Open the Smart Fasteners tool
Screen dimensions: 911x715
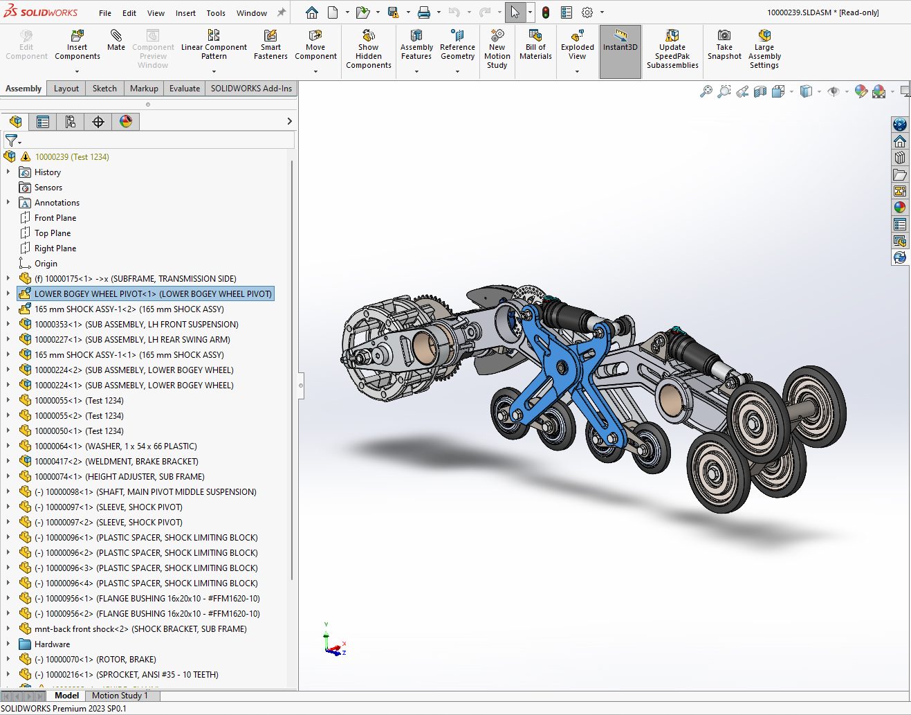[x=270, y=46]
